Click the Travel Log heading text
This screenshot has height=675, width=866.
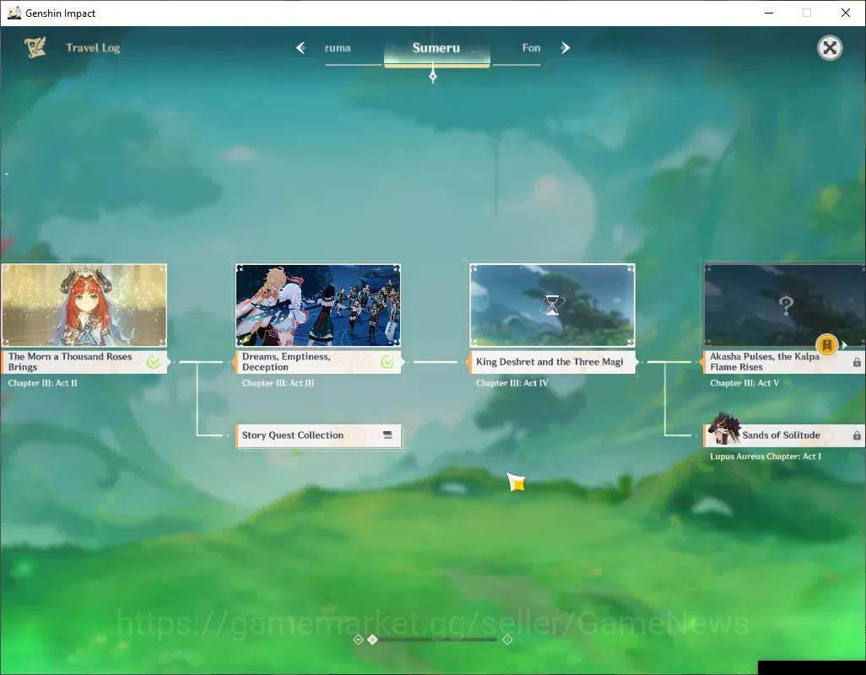coord(93,48)
